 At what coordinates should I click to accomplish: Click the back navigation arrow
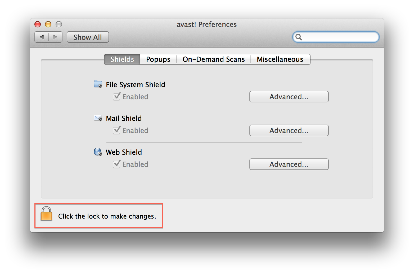coord(42,37)
